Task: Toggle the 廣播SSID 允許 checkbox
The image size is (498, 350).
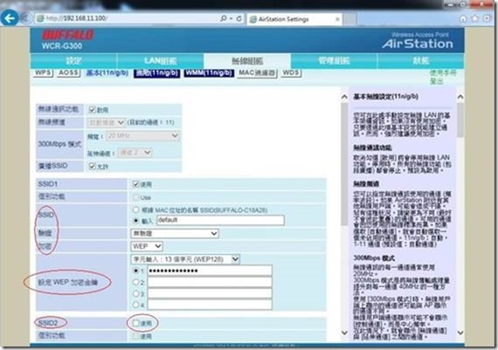Action: pyautogui.click(x=92, y=167)
